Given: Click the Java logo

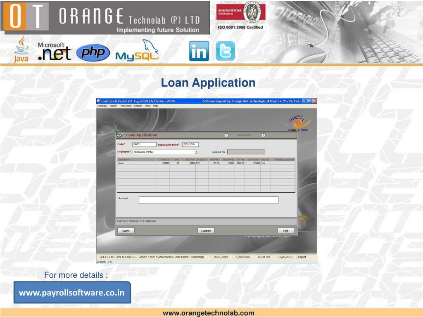Looking at the screenshot, I should pos(21,50).
